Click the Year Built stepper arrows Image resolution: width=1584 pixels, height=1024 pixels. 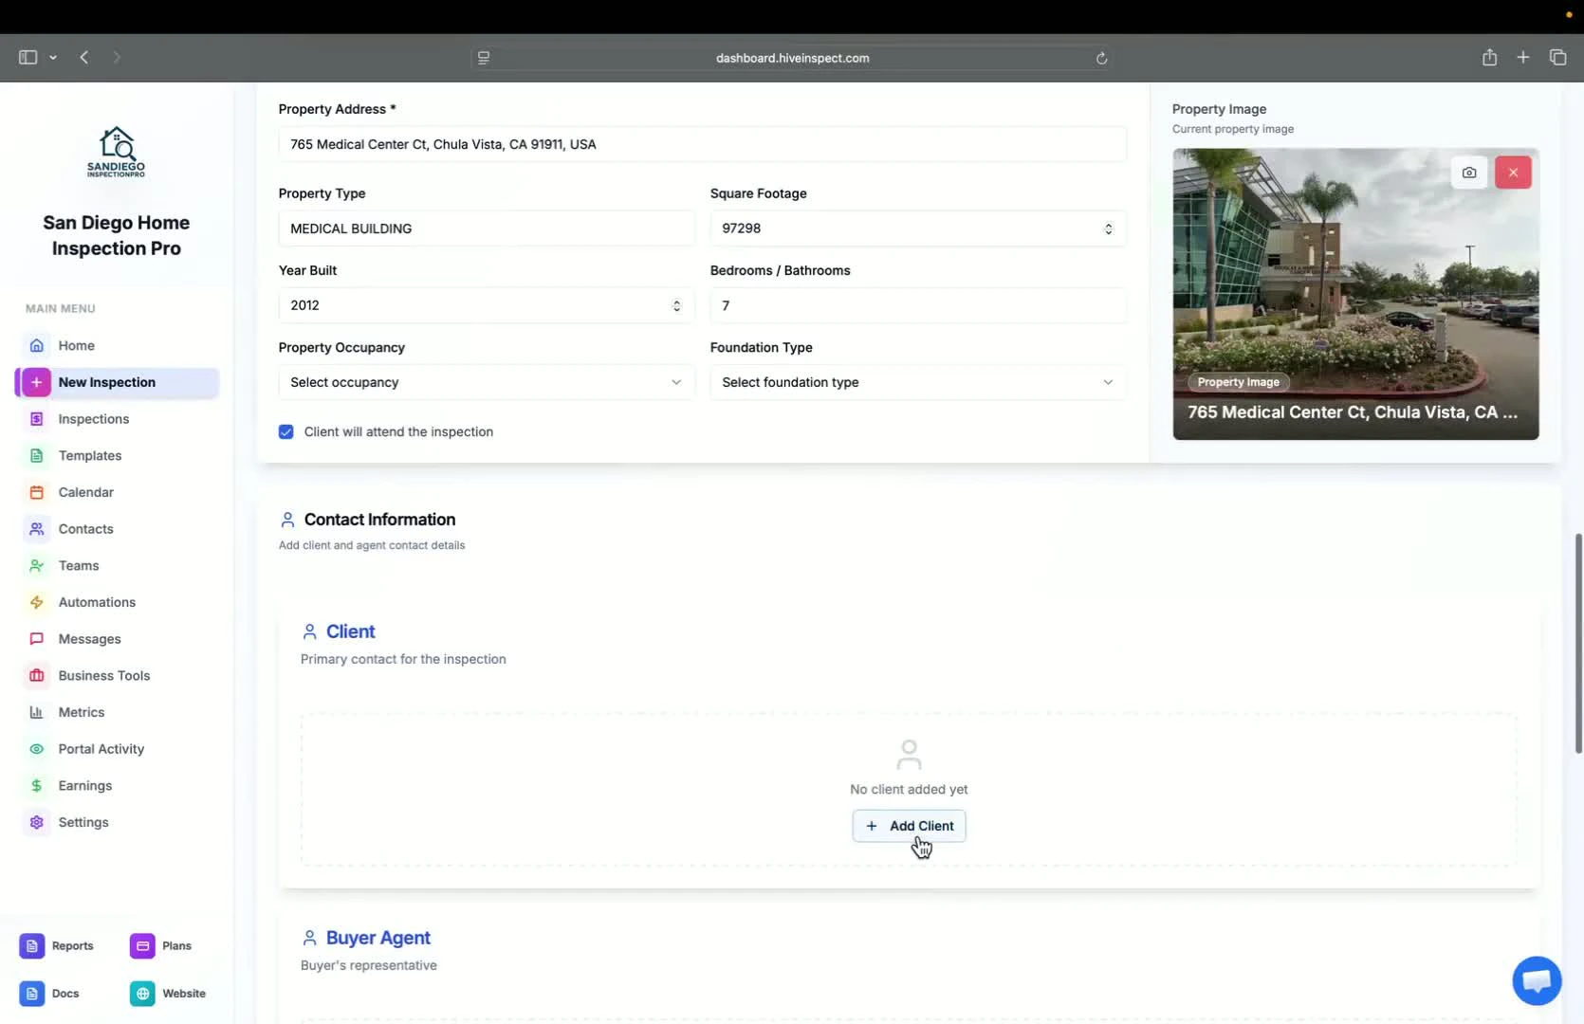click(676, 305)
